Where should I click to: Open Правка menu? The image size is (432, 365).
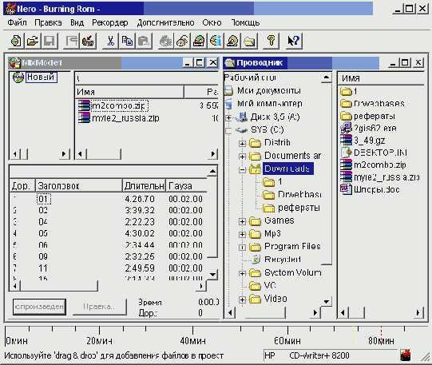click(x=48, y=22)
